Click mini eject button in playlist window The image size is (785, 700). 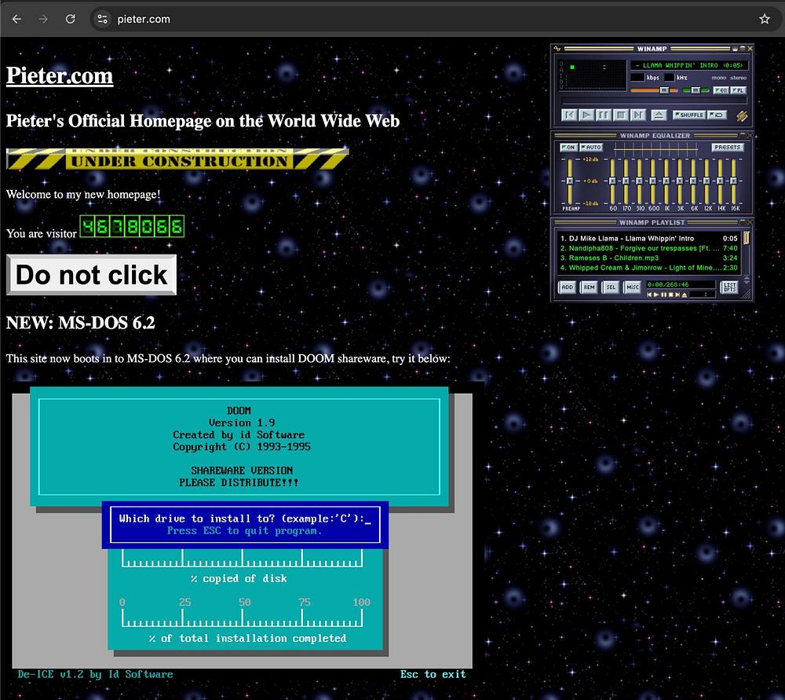tap(685, 295)
